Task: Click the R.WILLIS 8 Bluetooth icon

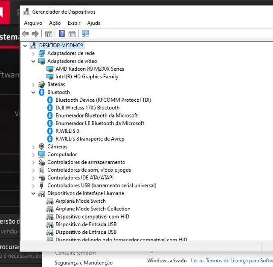Action: [x=50, y=131]
